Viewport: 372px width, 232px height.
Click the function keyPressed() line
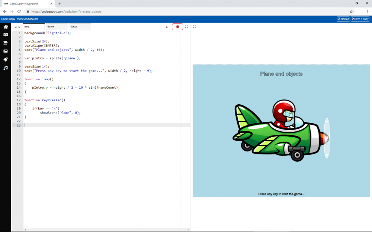tap(45, 100)
